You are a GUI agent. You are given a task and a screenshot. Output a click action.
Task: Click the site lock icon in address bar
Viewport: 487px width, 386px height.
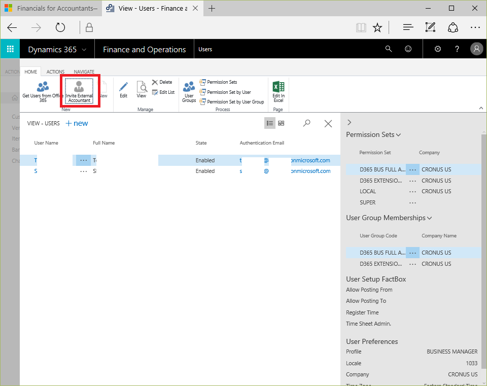(89, 27)
